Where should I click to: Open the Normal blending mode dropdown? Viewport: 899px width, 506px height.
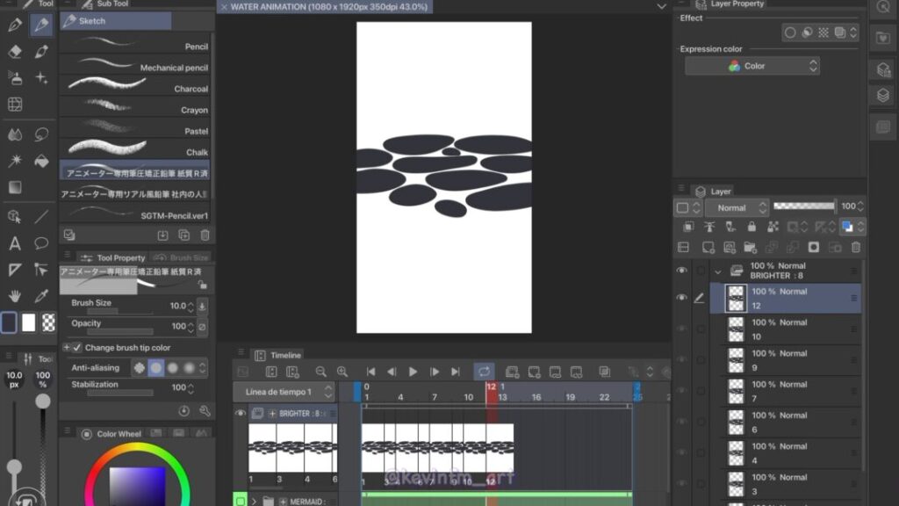(737, 207)
